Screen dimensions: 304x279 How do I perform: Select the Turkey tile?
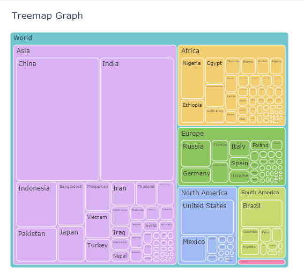[x=98, y=250]
